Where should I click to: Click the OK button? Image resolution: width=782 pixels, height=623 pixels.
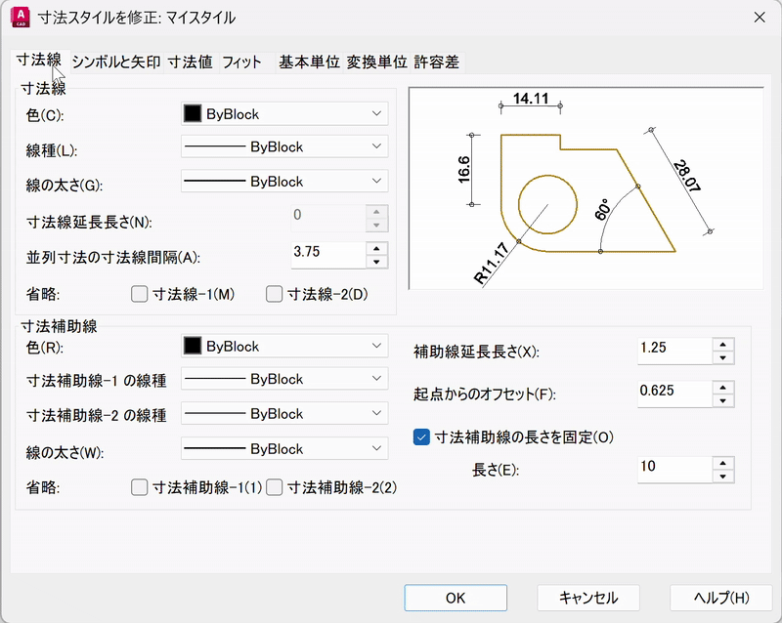click(456, 598)
